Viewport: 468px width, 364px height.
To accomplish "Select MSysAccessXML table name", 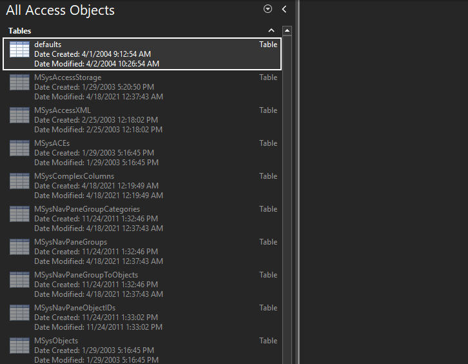I will [x=63, y=110].
